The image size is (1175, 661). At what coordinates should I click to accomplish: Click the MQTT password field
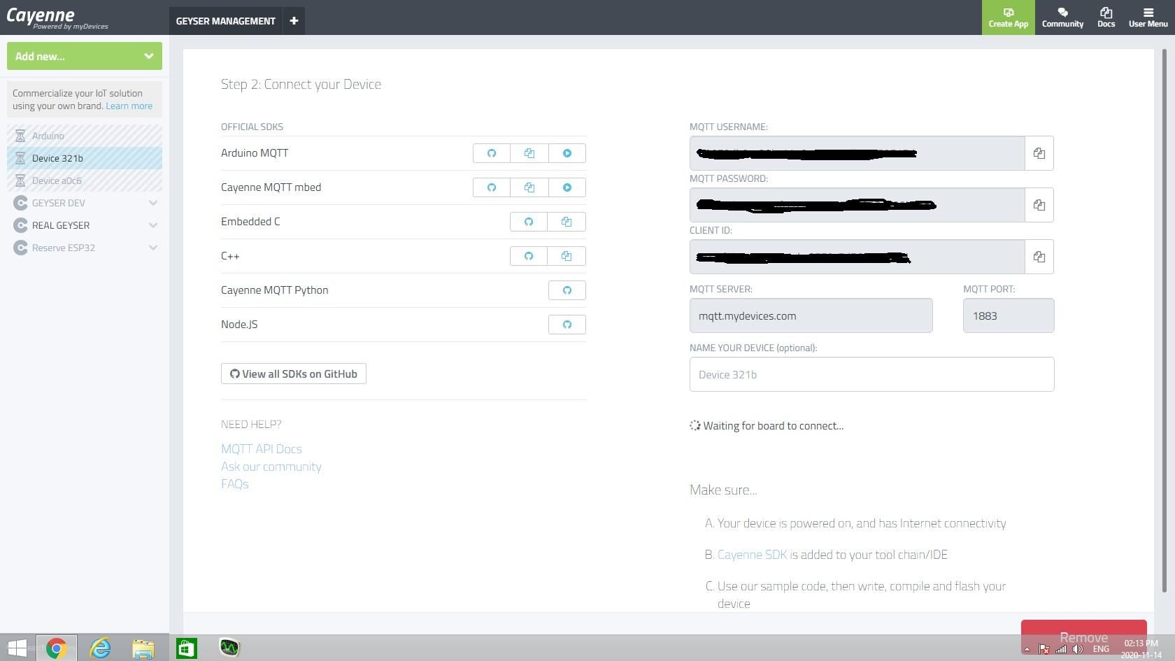click(x=857, y=205)
